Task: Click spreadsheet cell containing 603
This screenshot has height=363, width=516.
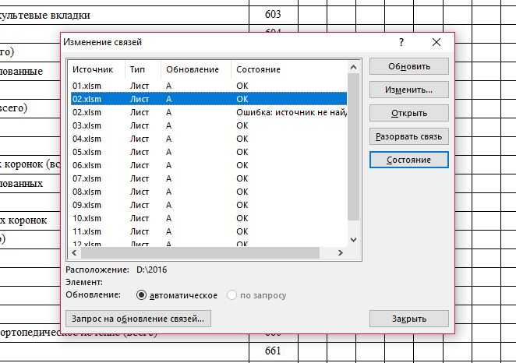Action: pos(273,15)
